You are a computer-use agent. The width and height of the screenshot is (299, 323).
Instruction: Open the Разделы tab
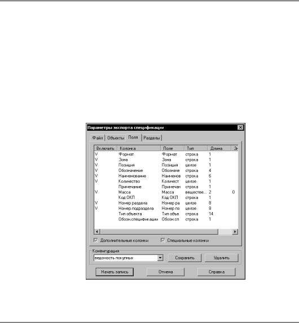(x=152, y=138)
